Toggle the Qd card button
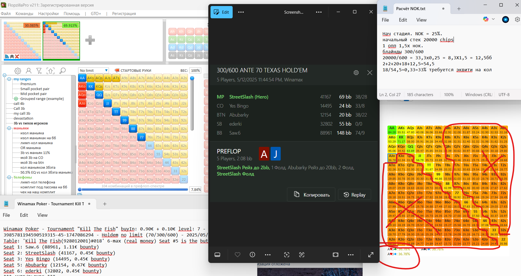The height and width of the screenshot is (276, 521). click(190, 47)
